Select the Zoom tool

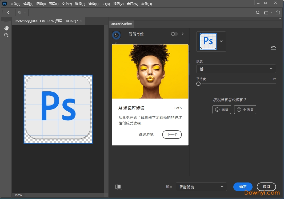6,35
